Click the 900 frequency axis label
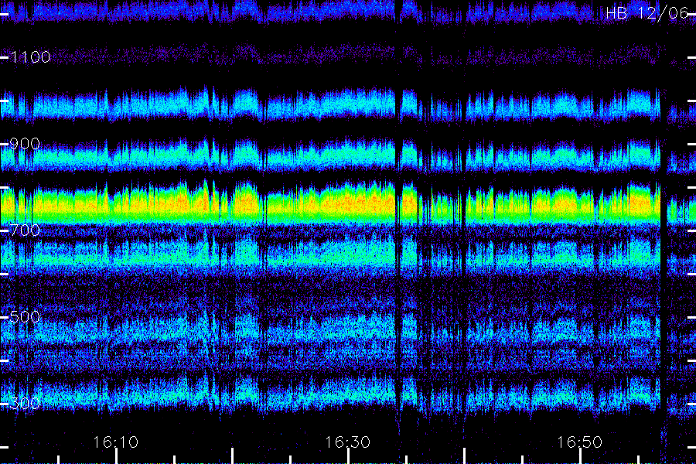The image size is (696, 464). 25,143
